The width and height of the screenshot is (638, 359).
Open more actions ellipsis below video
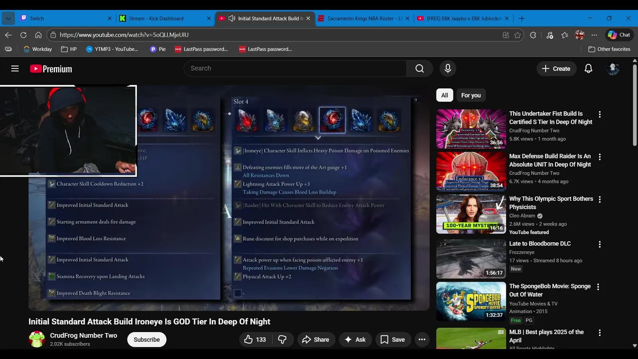click(422, 340)
